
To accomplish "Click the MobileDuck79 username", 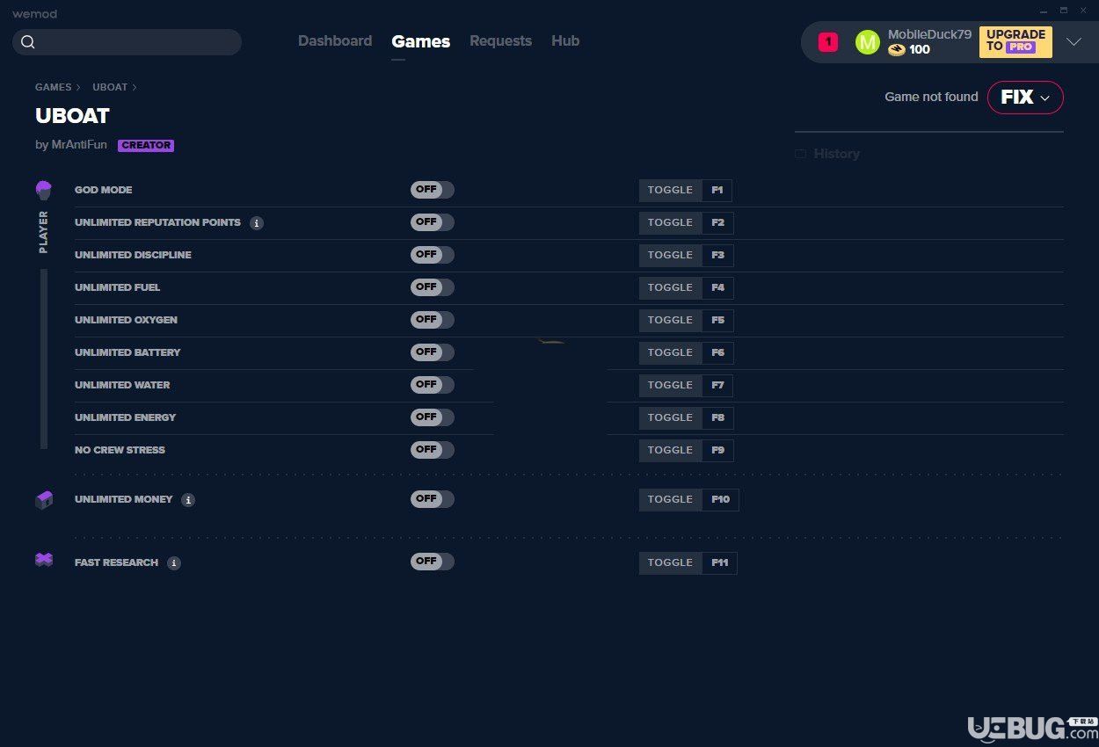I will 929,34.
